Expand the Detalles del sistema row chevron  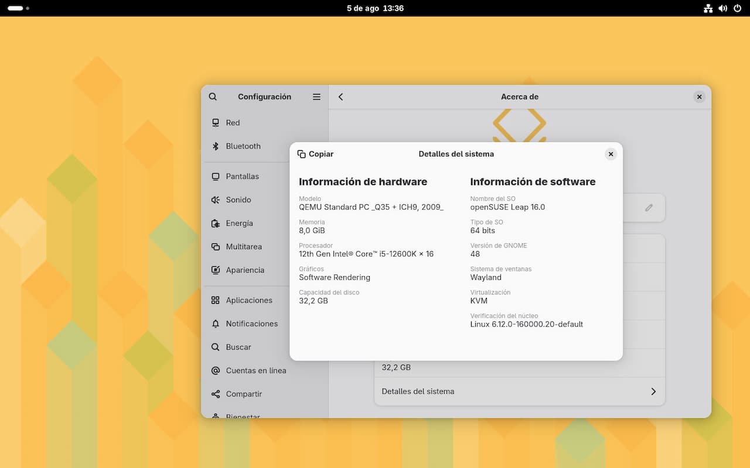point(653,391)
